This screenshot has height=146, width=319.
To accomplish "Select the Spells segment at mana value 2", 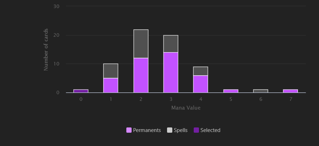I will [141, 44].
